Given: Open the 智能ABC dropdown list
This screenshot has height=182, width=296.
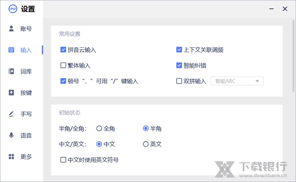Looking at the screenshot, I should coord(237,81).
